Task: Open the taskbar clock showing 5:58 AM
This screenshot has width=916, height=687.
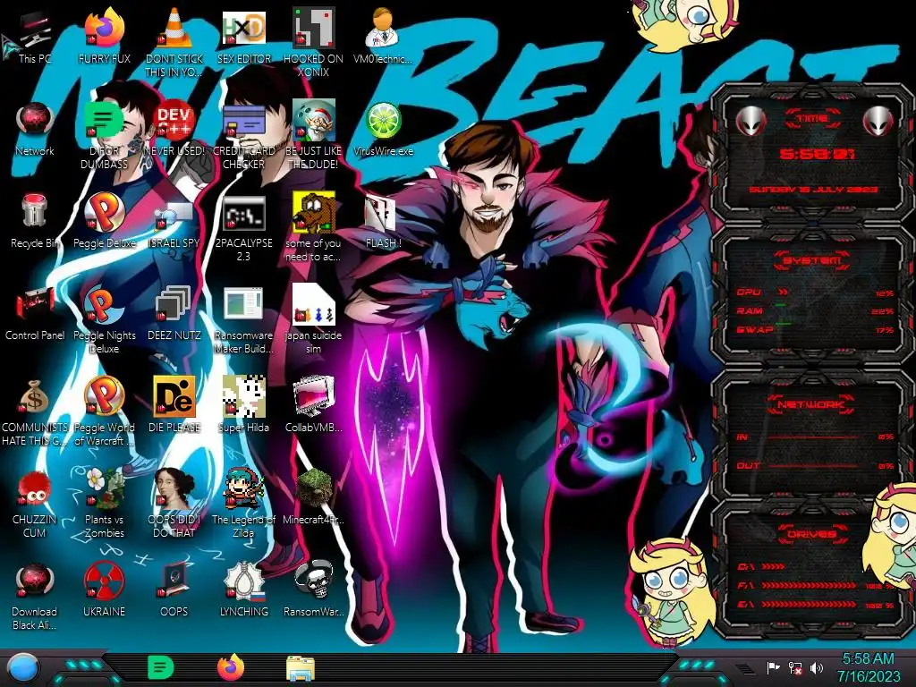Action: (x=868, y=667)
